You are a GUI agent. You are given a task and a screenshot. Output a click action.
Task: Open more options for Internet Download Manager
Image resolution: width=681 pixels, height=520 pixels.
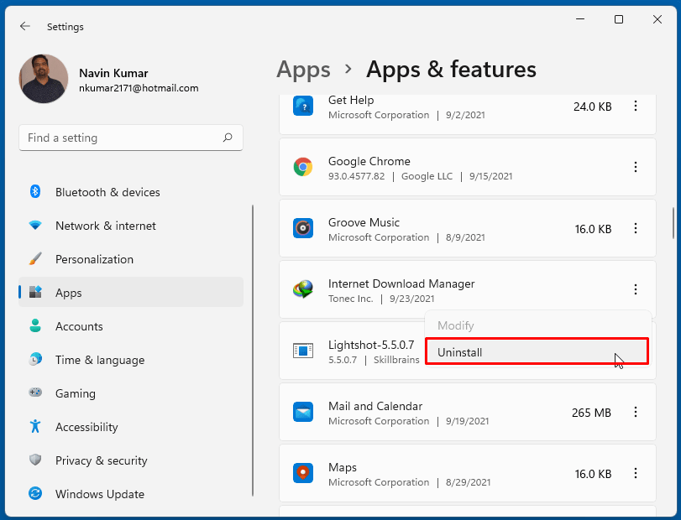636,289
